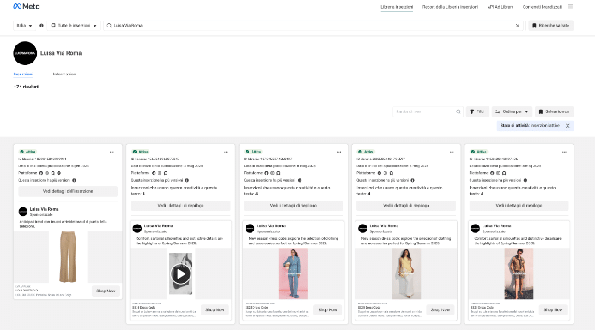
Task: Click versions info icon on yellow top card
Action: point(412,180)
